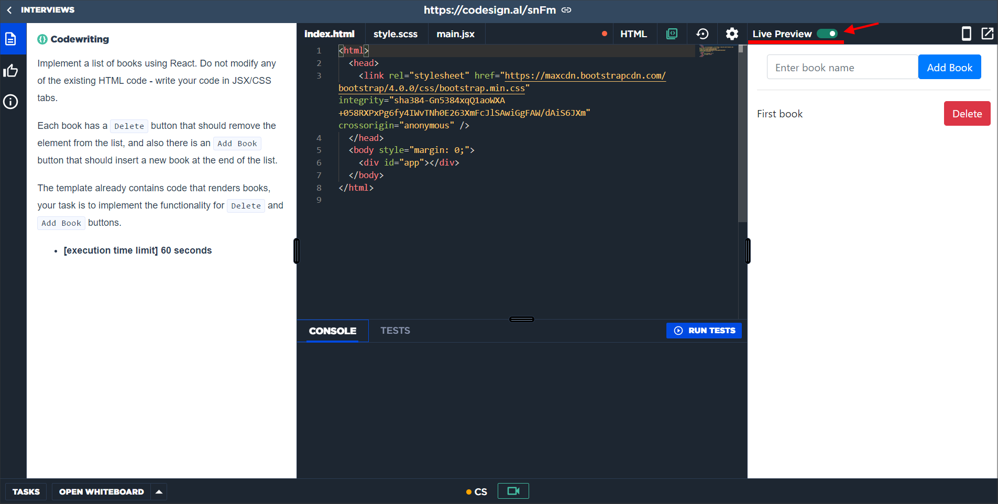Image resolution: width=998 pixels, height=504 pixels.
Task: Click OPEN WHITEBOARD button
Action: pyautogui.click(x=102, y=491)
